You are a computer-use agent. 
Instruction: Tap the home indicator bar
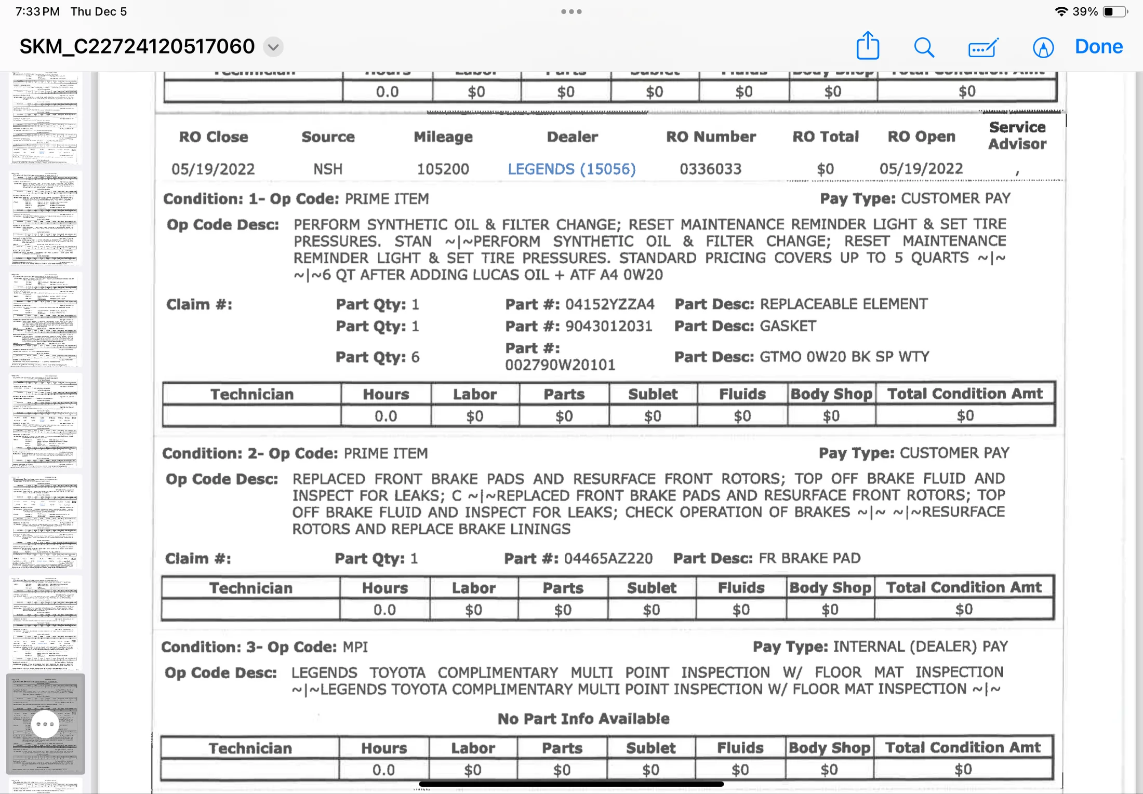(x=571, y=784)
